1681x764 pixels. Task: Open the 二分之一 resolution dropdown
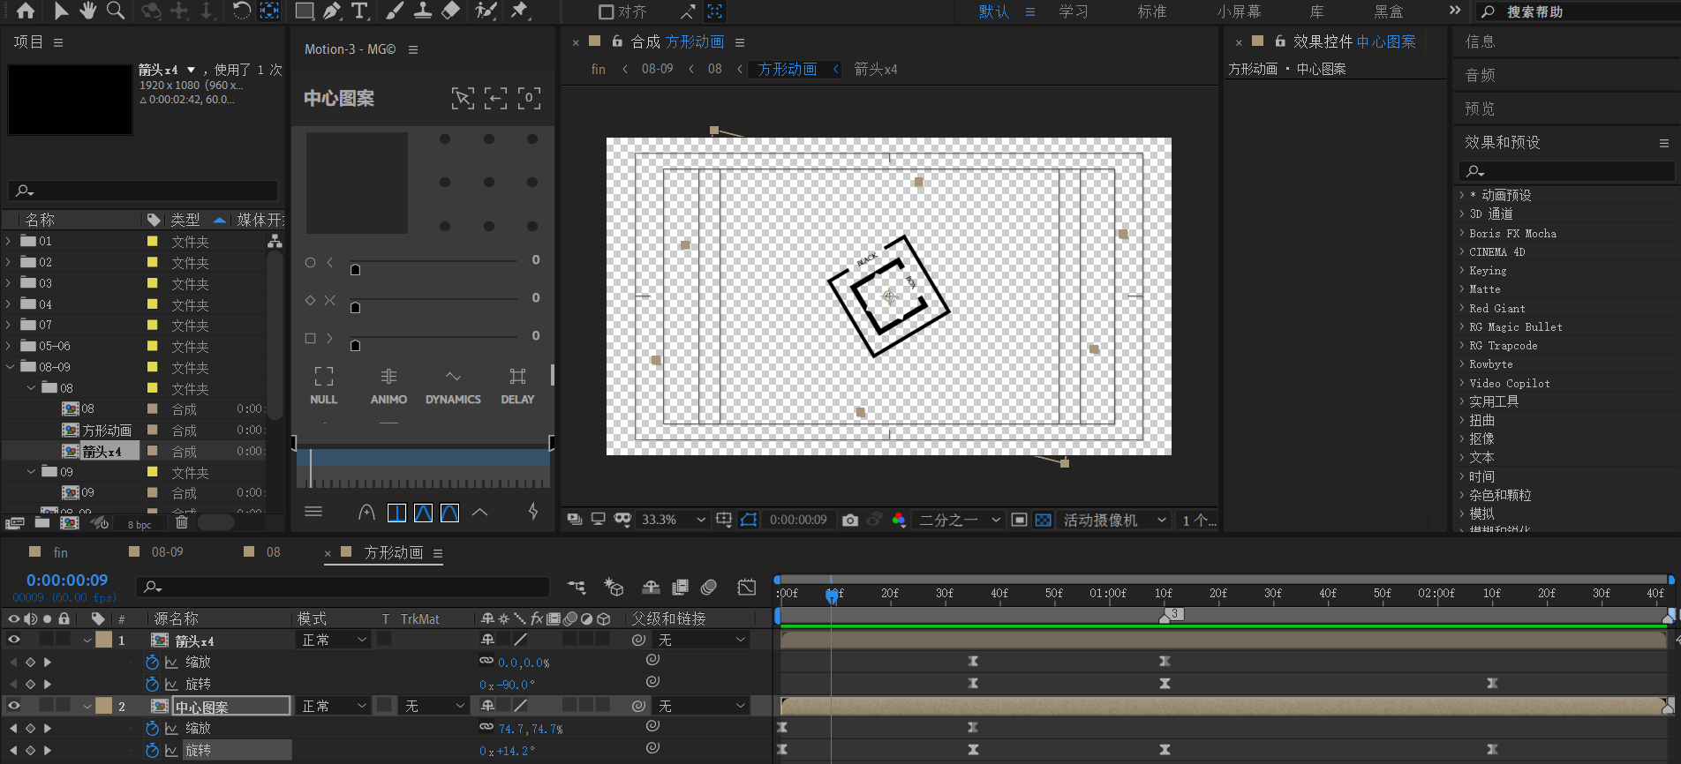pyautogui.click(x=960, y=520)
